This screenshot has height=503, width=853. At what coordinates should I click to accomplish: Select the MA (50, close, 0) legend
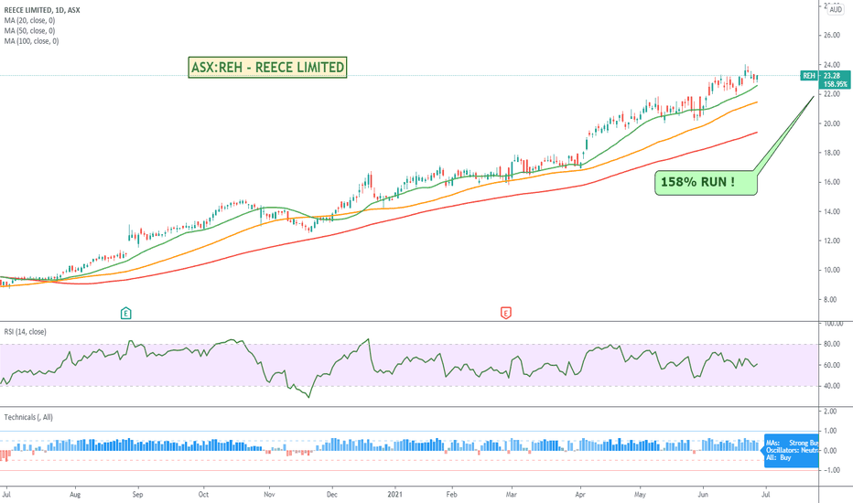29,30
